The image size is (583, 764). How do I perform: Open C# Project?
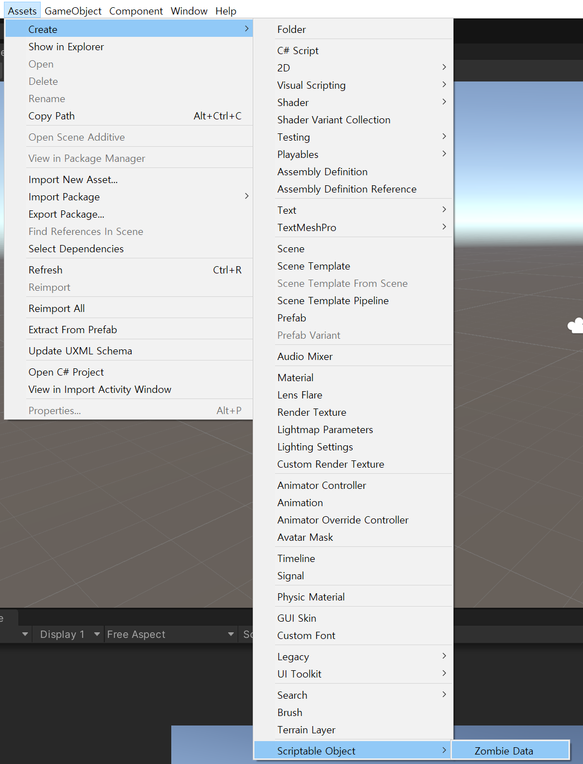(66, 372)
